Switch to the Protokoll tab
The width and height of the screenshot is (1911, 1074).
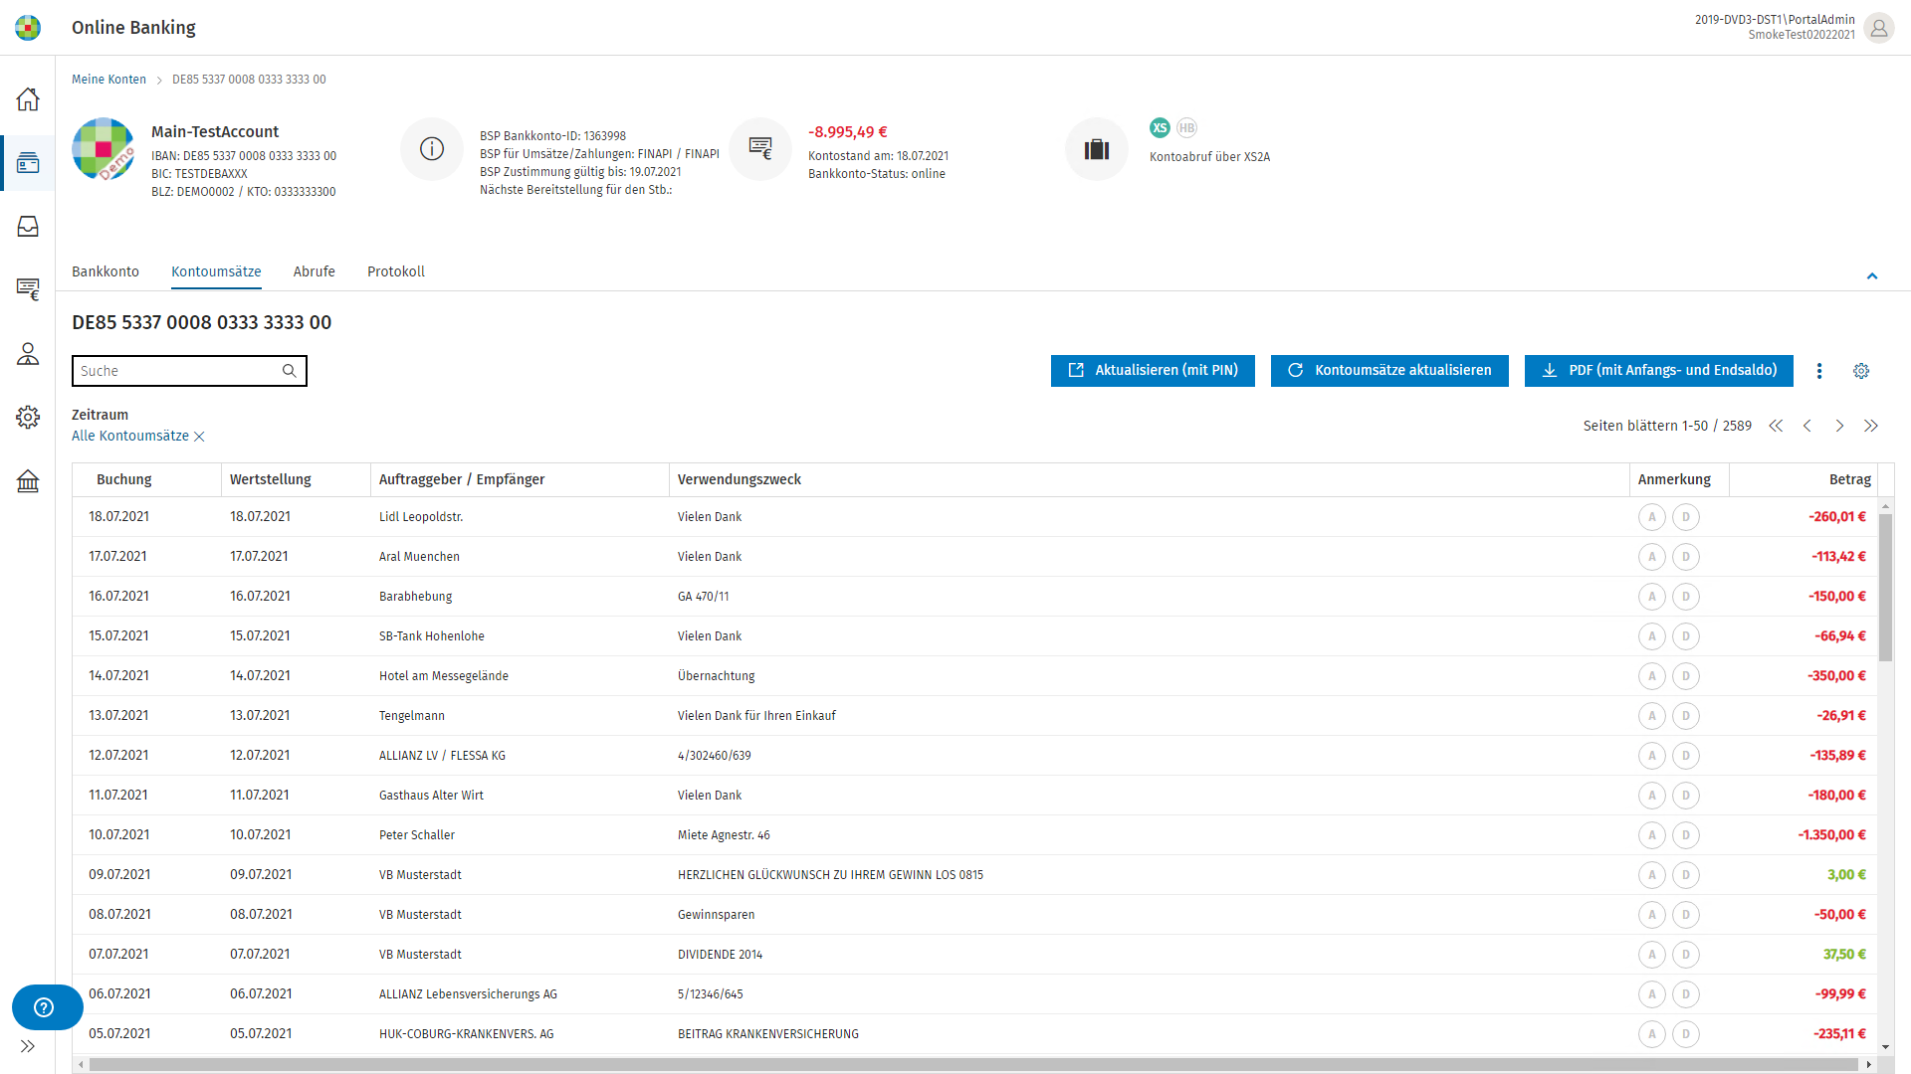pos(396,271)
